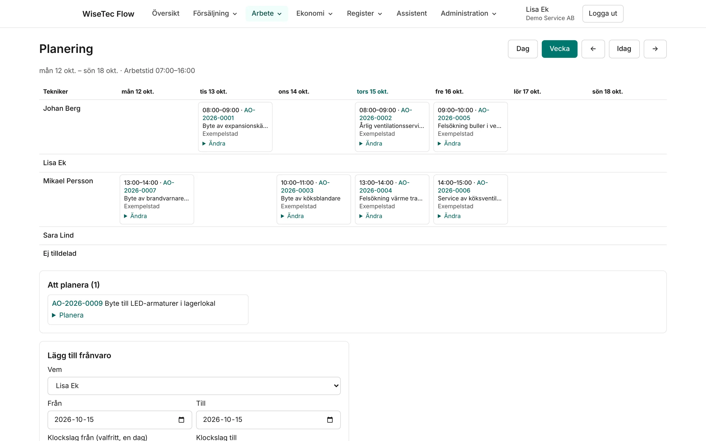The image size is (706, 441).
Task: Open work order link AO-2026-0003
Action: pyautogui.click(x=297, y=191)
